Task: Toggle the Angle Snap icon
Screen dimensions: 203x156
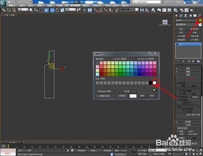Action: 101,10
